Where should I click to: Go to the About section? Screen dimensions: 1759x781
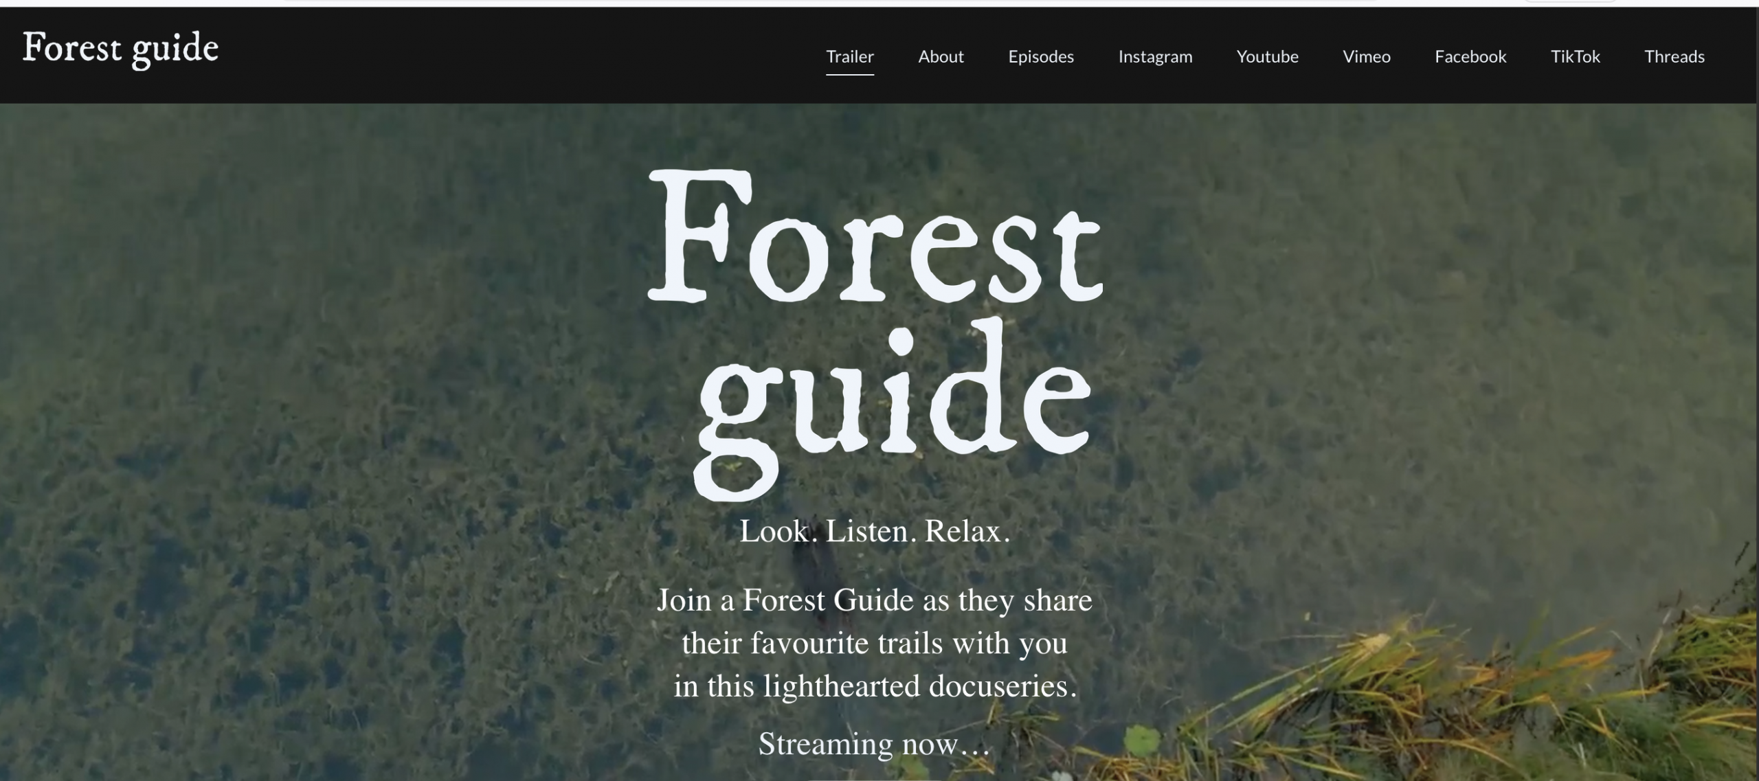click(941, 56)
